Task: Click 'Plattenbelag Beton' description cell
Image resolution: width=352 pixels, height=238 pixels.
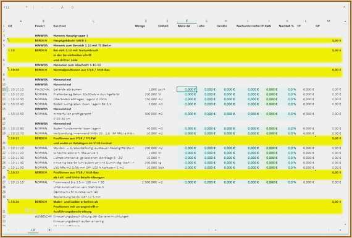Action: pos(86,95)
